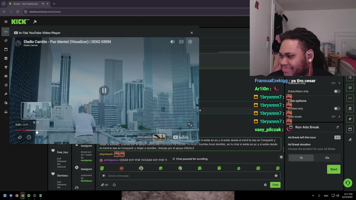
Task: Click the lamujerde moderator name in activity
Action: pos(86,160)
